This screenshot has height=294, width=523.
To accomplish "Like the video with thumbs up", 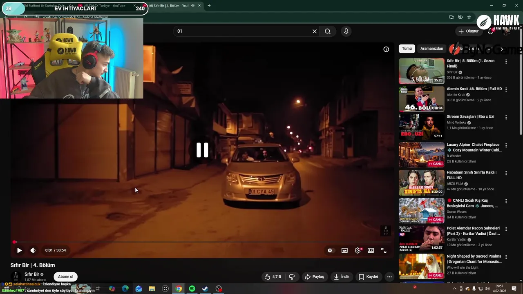I will [x=273, y=277].
